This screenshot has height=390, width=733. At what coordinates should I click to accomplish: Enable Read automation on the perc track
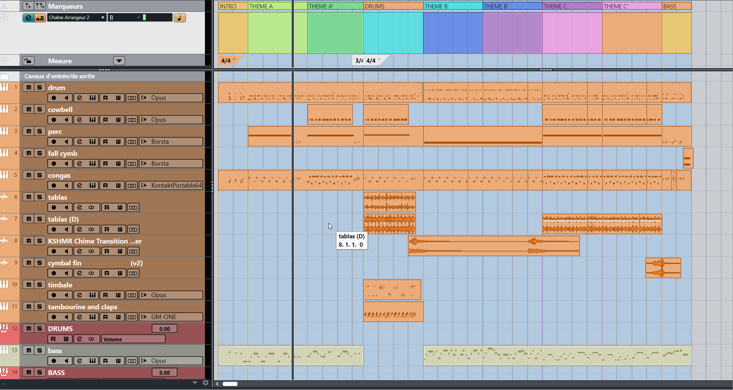[106, 142]
